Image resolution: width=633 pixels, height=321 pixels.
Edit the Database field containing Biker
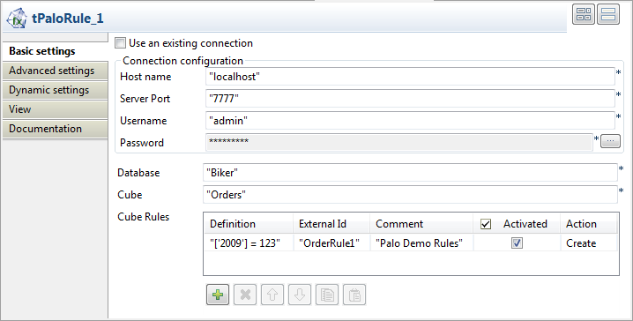[410, 173]
